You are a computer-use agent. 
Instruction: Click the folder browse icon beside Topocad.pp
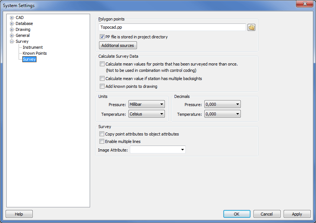(x=251, y=28)
